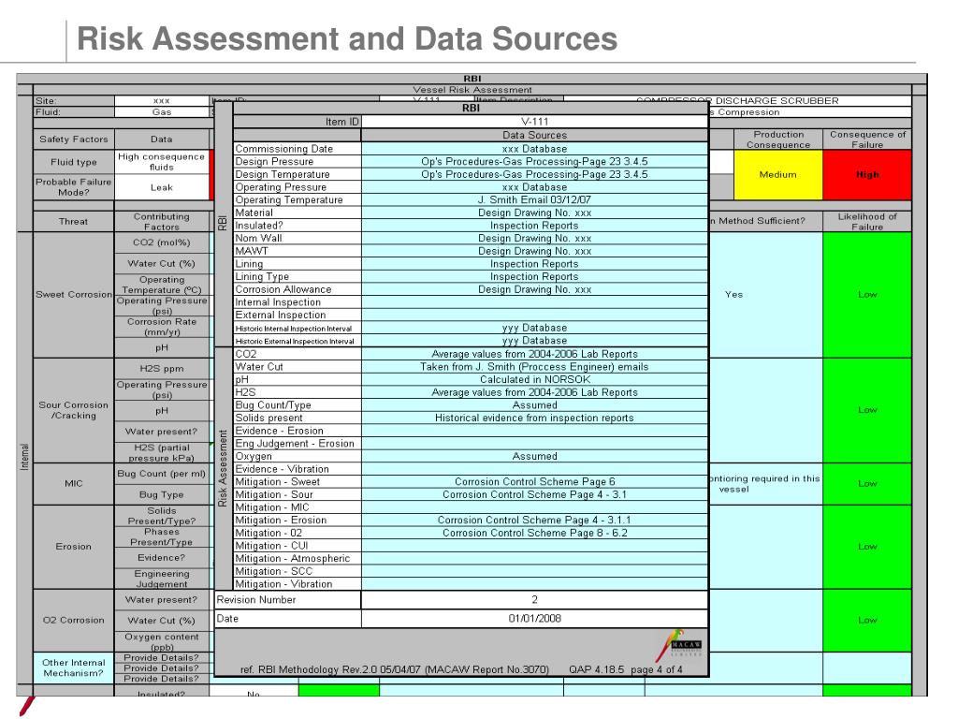Select the 'Oxygen content (ppb)' factor cell
This screenshot has height=719, width=958.
pos(161,641)
